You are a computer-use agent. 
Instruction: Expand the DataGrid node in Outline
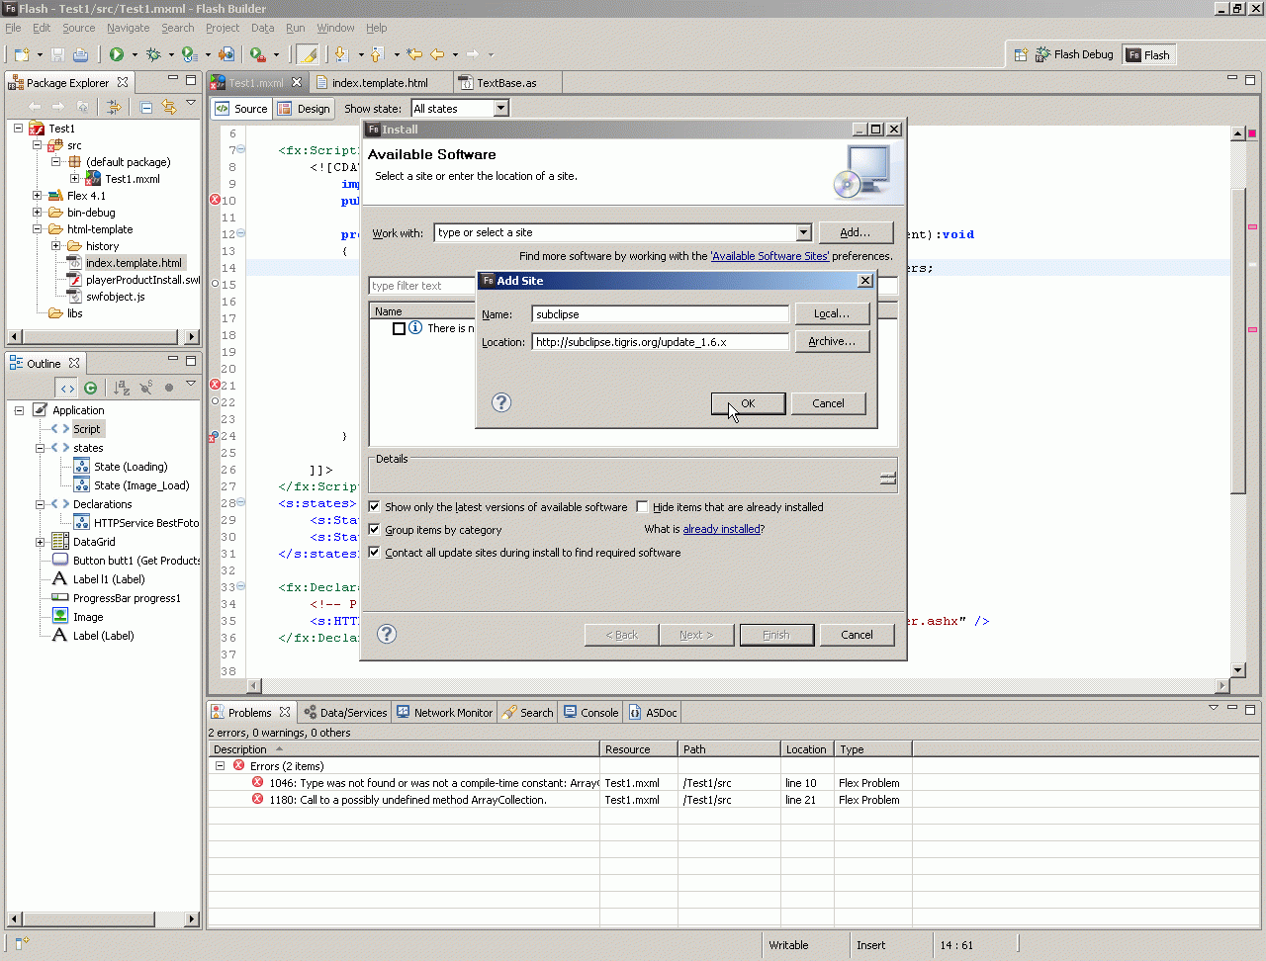tap(40, 542)
